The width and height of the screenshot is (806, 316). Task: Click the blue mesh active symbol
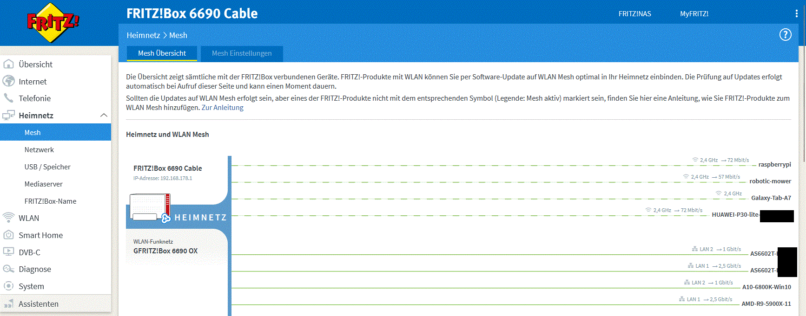pos(166,219)
